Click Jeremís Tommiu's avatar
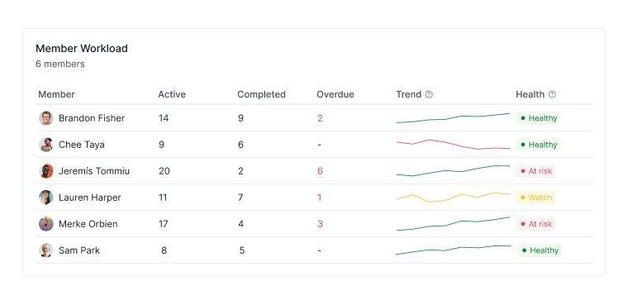 [46, 171]
